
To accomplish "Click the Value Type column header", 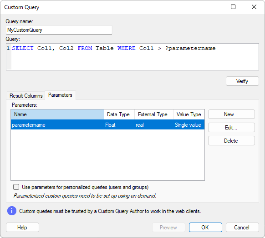I will pos(189,114).
